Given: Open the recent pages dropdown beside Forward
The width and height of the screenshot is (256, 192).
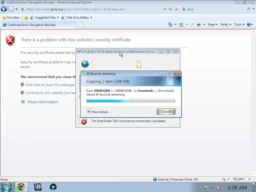Looking at the screenshot, I should [16, 9].
